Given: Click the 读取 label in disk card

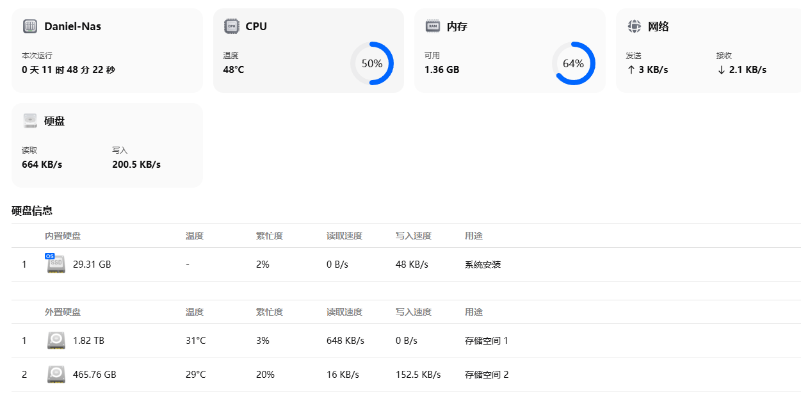Looking at the screenshot, I should click(29, 151).
